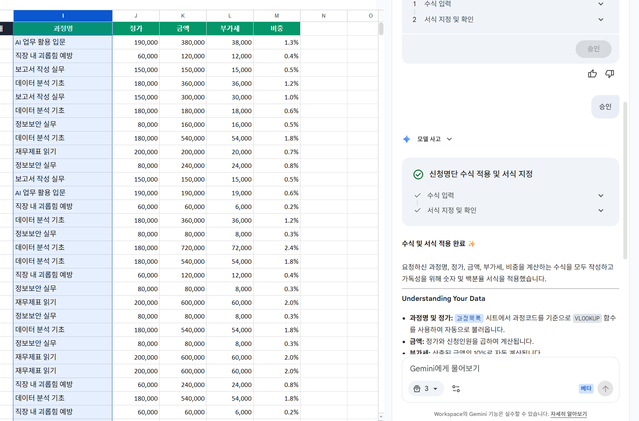
Task: Click the 베타 badge
Action: pos(586,388)
